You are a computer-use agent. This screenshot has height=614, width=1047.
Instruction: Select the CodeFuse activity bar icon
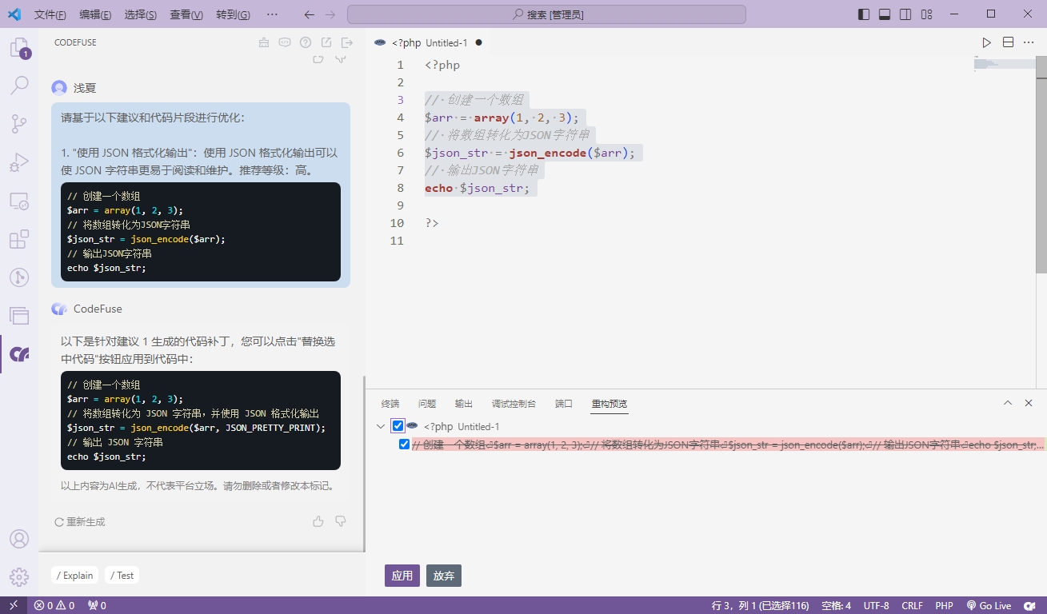(19, 354)
